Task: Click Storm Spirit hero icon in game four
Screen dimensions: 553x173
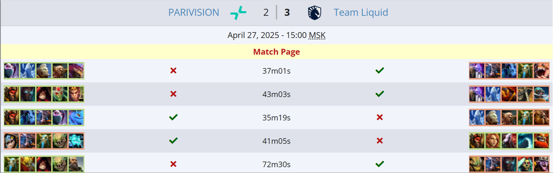Action: (x=76, y=141)
